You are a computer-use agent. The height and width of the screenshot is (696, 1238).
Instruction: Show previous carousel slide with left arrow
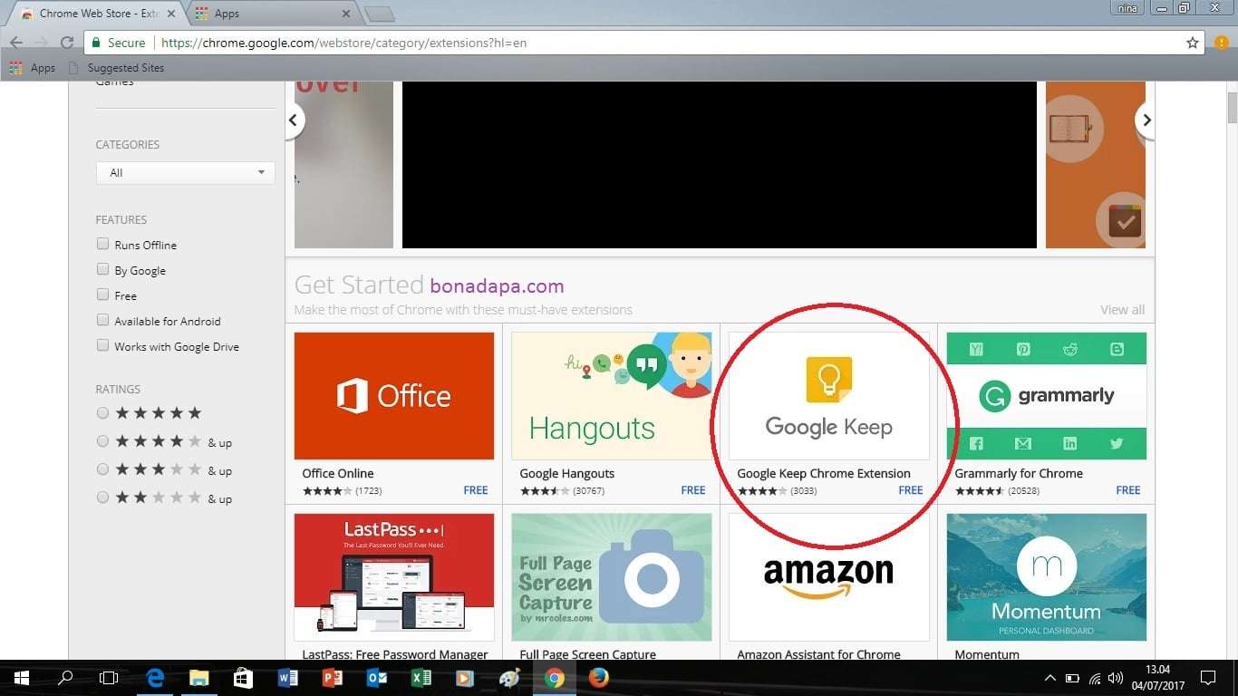[293, 120]
